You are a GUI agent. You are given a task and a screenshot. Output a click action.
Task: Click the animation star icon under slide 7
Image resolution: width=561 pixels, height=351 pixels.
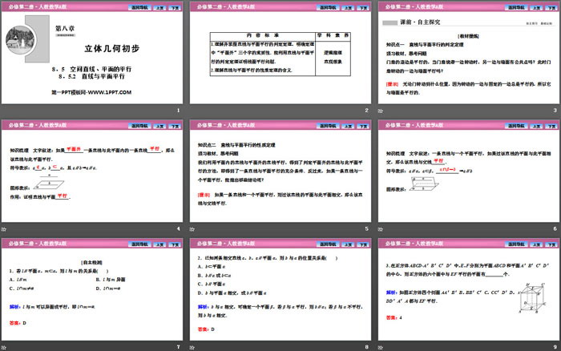point(3,348)
